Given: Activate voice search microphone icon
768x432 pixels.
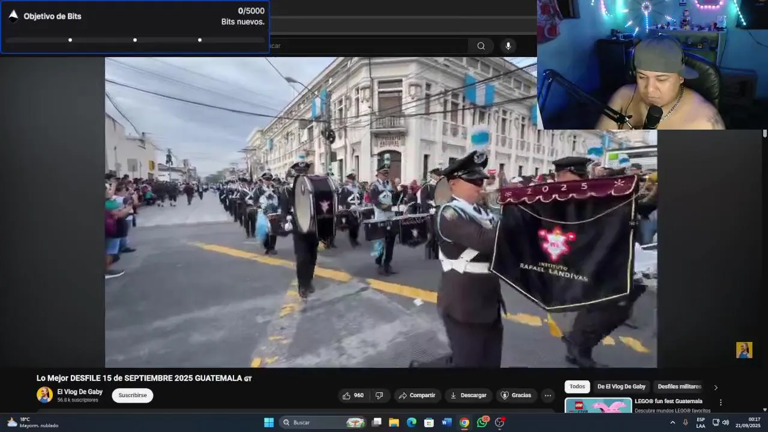Looking at the screenshot, I should point(508,46).
